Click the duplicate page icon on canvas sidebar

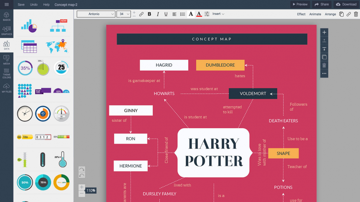pyautogui.click(x=324, y=57)
